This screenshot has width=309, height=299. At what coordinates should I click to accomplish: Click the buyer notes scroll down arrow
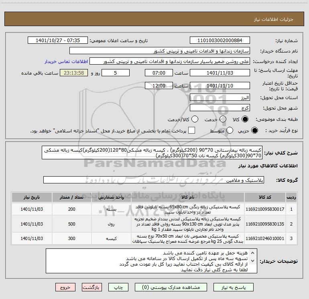coord(253,261)
